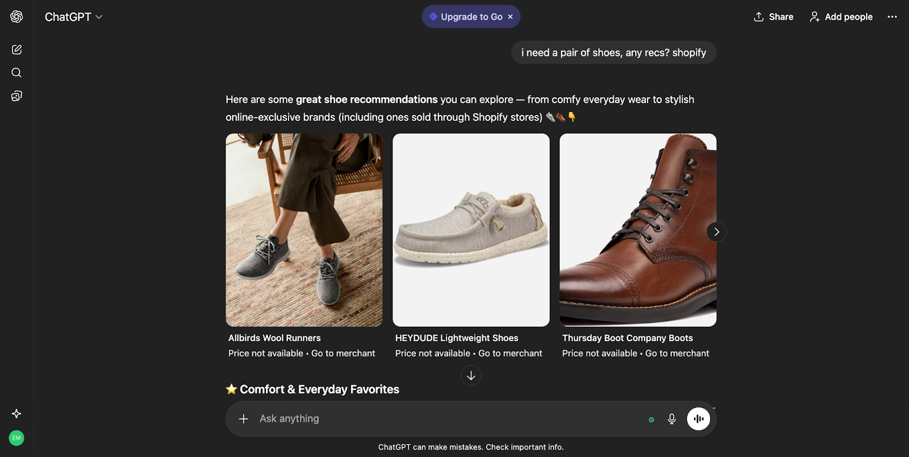Open search chats magnifier icon
This screenshot has width=909, height=457.
tap(16, 73)
